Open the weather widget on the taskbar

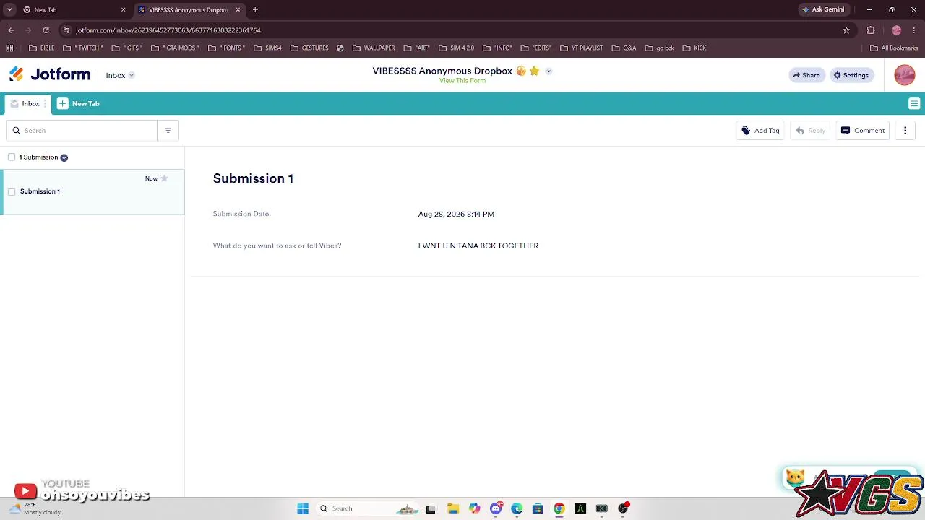tap(35, 508)
